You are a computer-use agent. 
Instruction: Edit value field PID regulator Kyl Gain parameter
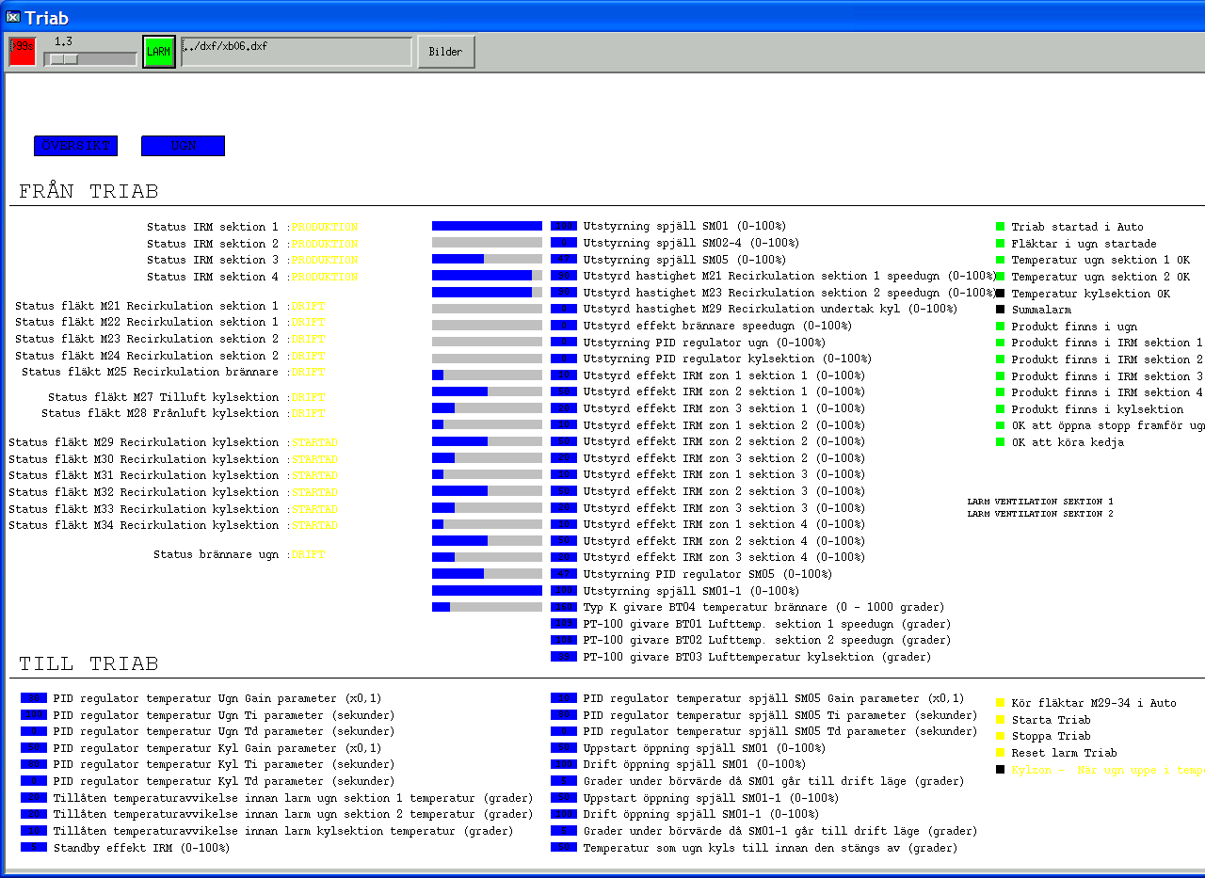pos(34,748)
